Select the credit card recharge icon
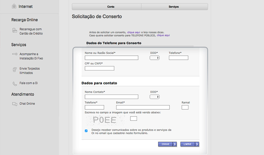 (15, 30)
